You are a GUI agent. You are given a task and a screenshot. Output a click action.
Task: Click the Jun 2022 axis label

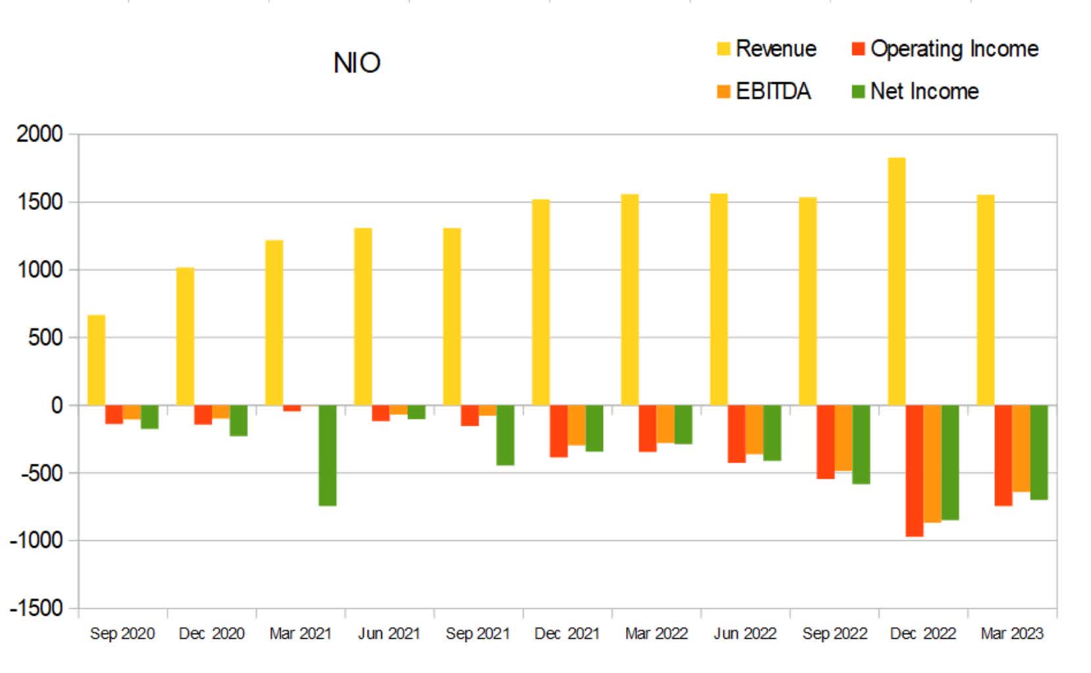point(745,634)
